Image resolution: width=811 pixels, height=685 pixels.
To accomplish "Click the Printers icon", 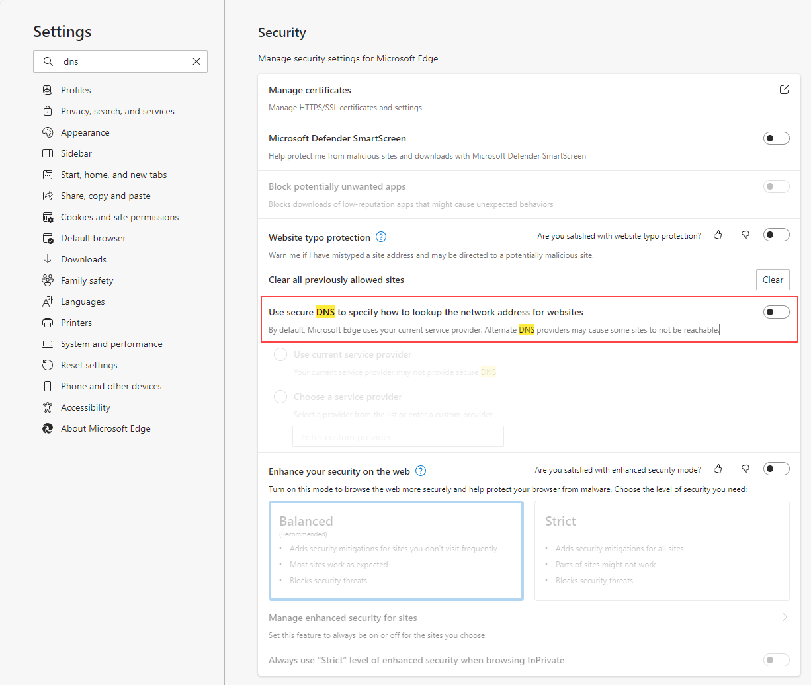I will tap(48, 323).
